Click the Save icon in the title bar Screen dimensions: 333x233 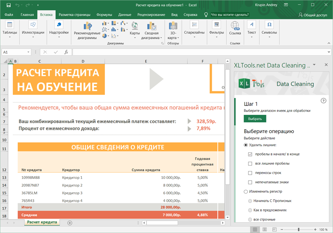(x=8, y=5)
